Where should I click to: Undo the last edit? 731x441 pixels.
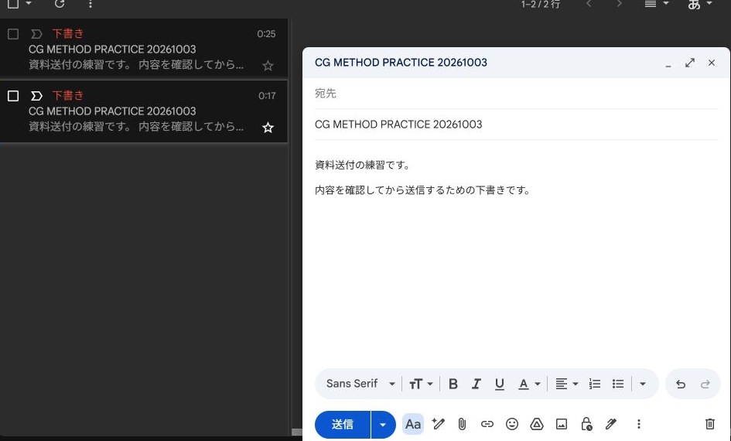point(681,384)
